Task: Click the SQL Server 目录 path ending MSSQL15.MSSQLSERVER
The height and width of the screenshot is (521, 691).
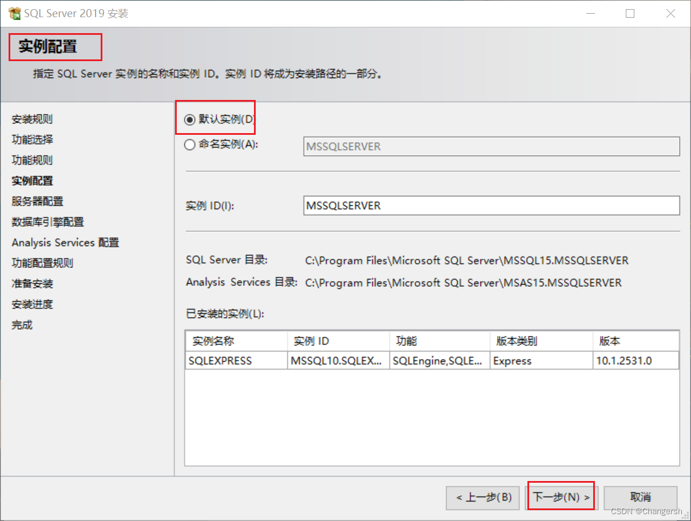Action: [x=467, y=261]
